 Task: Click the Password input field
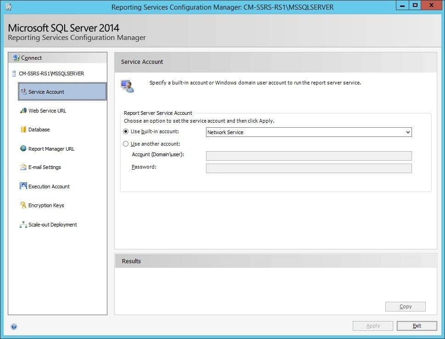[x=309, y=168]
